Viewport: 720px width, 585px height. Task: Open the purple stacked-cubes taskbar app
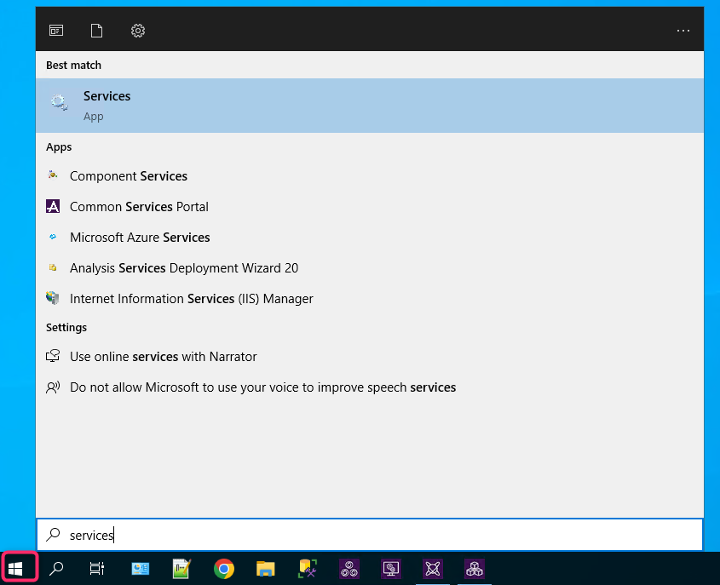point(475,569)
